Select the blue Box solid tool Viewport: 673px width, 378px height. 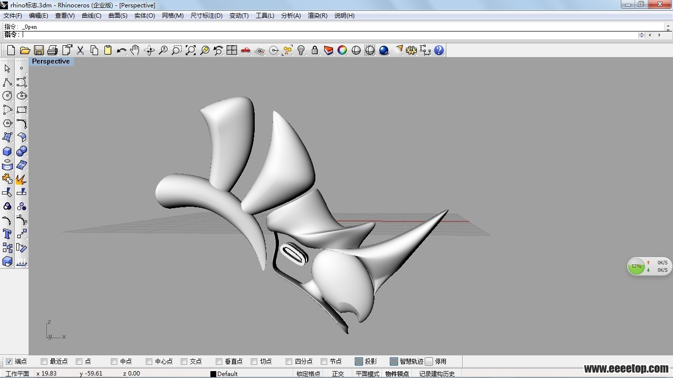click(7, 151)
